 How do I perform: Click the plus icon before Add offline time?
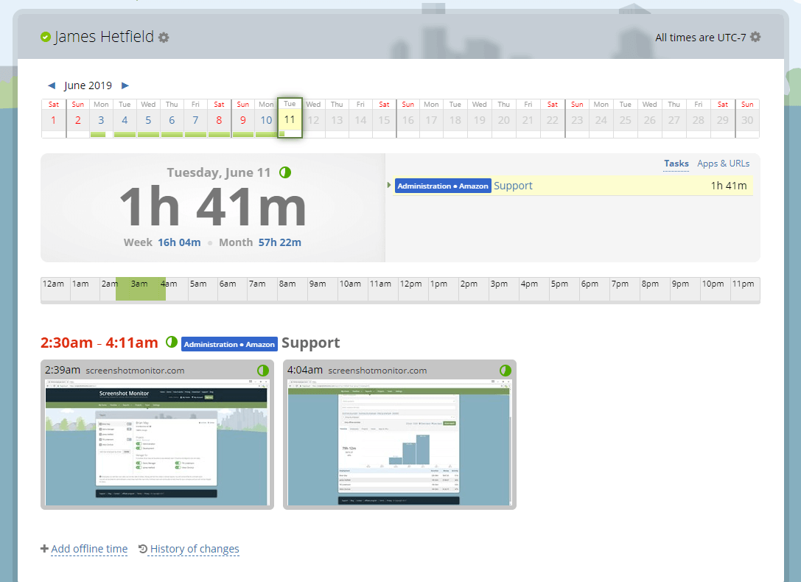[x=45, y=548]
